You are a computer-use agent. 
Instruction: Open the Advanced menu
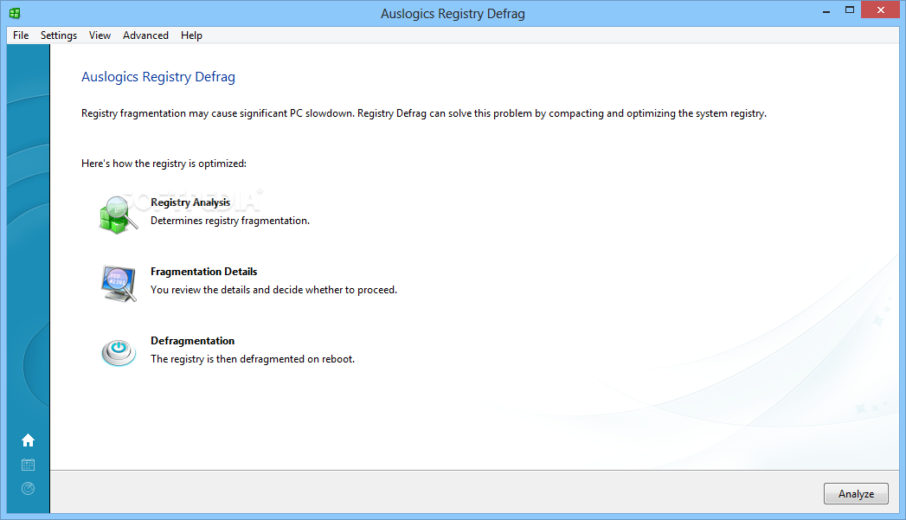[x=145, y=35]
